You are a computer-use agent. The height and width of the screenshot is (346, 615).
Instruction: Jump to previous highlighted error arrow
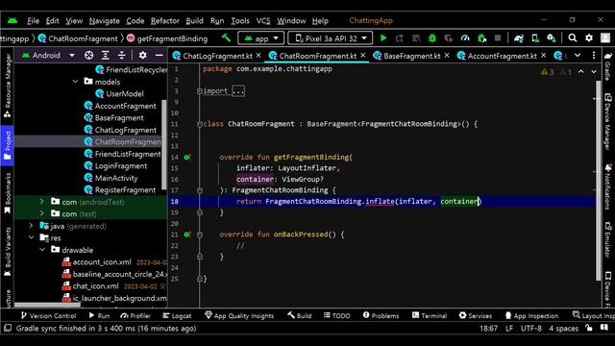tap(580, 72)
